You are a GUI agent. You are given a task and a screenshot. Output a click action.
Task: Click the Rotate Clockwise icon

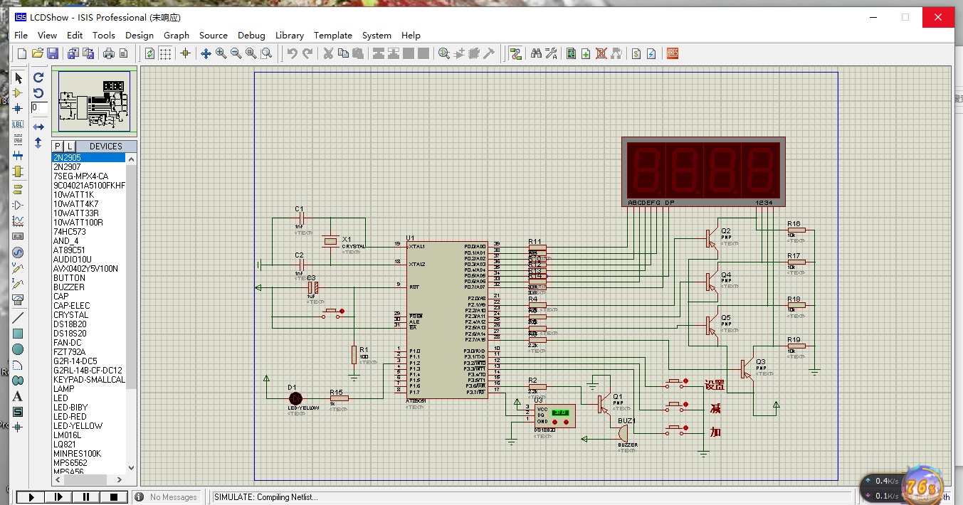pyautogui.click(x=38, y=78)
